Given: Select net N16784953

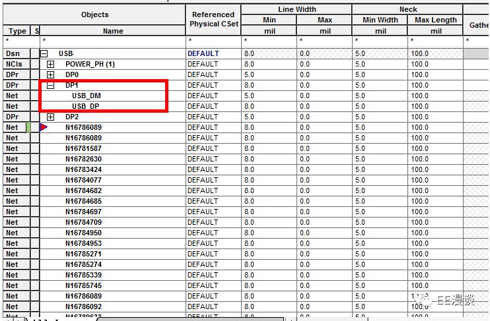Looking at the screenshot, I should 83,243.
